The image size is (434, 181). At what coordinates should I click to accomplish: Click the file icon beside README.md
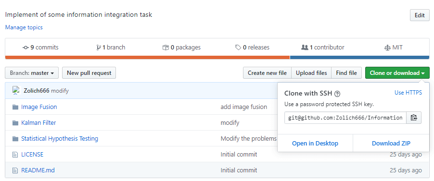[x=15, y=170]
